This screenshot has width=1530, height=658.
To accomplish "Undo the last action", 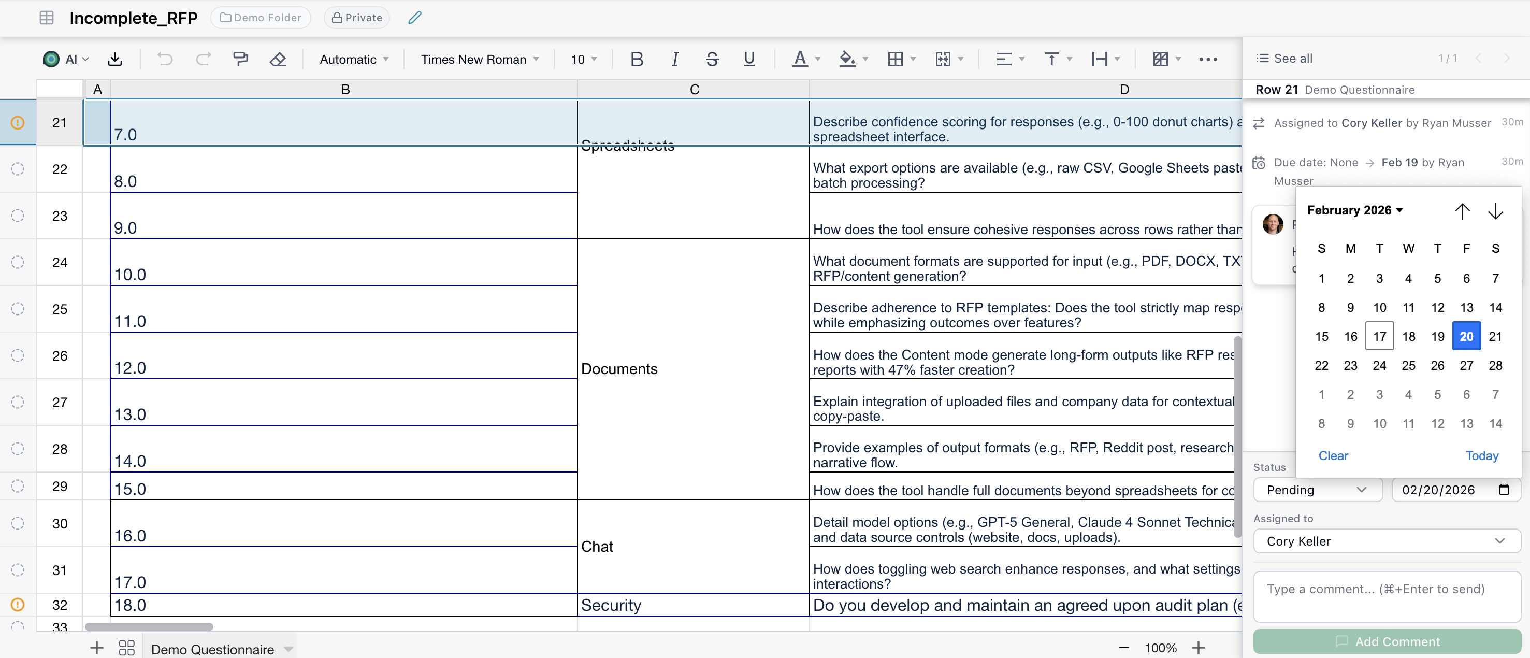I will [165, 59].
